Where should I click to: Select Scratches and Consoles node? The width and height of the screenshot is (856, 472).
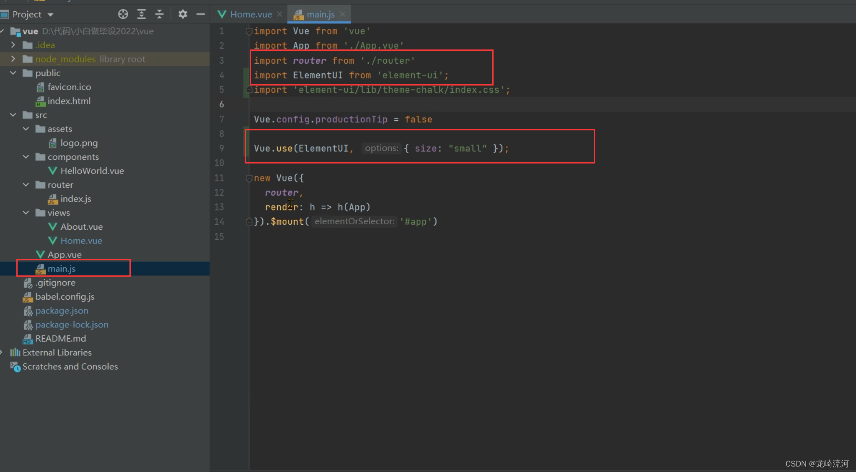click(x=70, y=366)
